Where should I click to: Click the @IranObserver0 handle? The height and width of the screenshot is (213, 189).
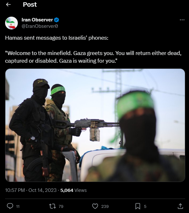click(40, 26)
